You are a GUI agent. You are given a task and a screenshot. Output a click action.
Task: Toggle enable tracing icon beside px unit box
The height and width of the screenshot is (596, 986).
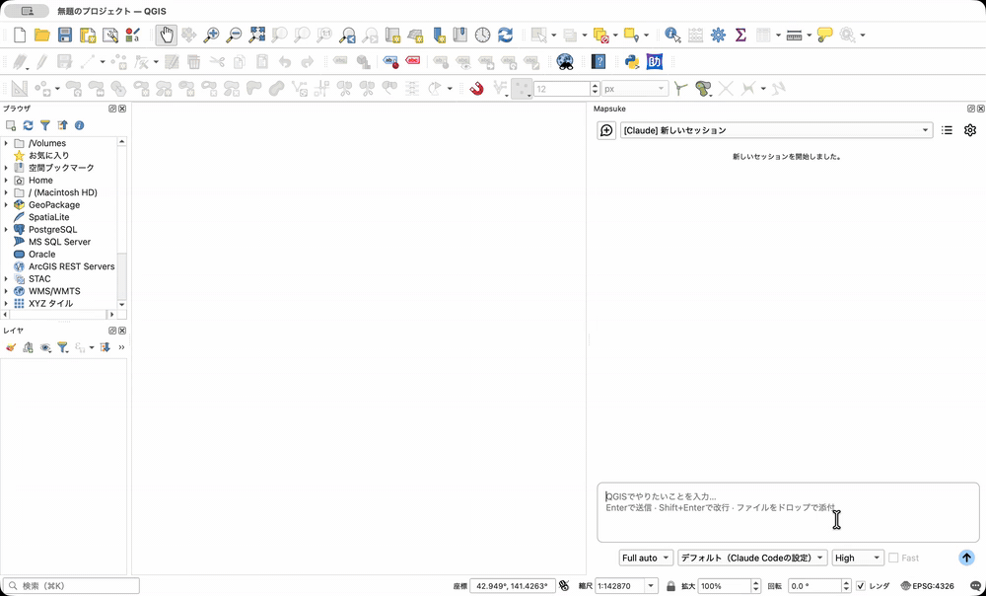pyautogui.click(x=679, y=89)
